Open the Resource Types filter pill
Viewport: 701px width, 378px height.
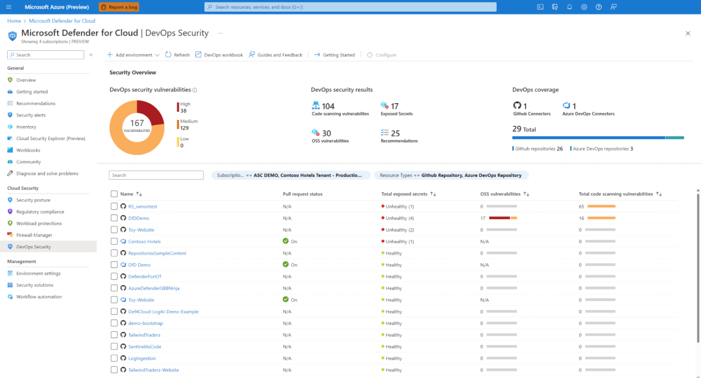(x=451, y=175)
